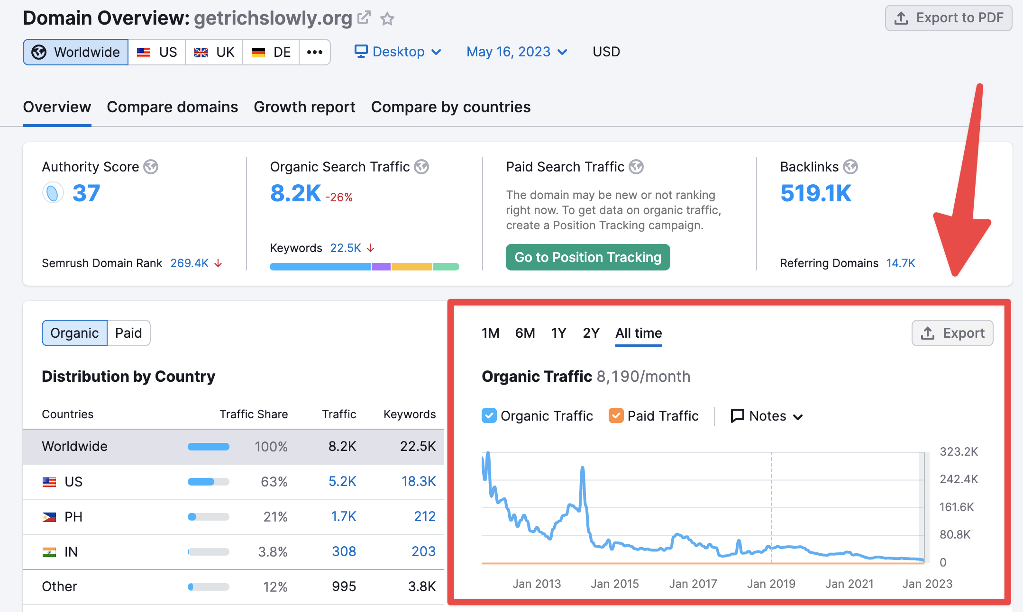Select the Worldwide row in country table
The image size is (1023, 612).
(233, 447)
